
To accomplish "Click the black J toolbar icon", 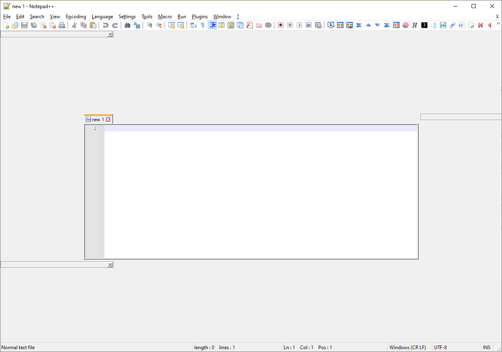I will point(424,25).
